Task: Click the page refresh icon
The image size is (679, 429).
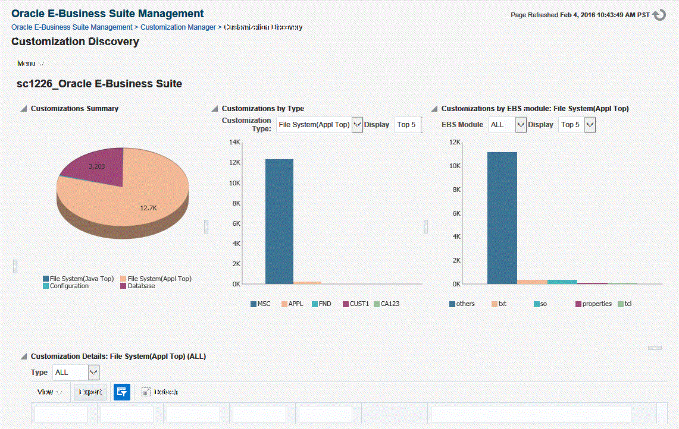Action: coord(659,15)
